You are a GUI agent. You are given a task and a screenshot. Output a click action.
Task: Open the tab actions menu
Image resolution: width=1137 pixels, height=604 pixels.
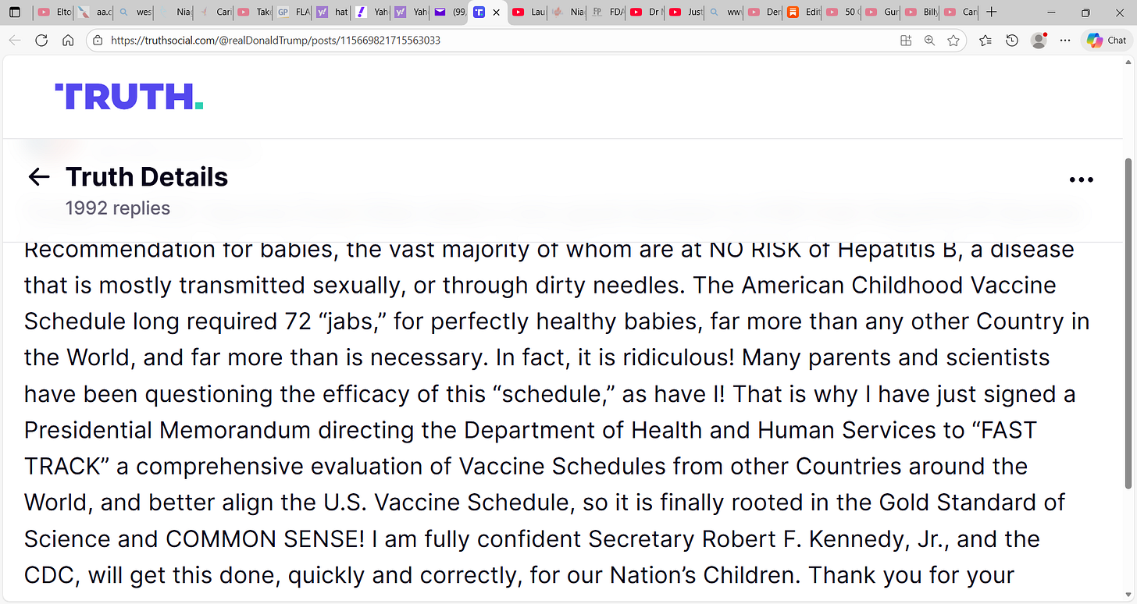click(14, 12)
